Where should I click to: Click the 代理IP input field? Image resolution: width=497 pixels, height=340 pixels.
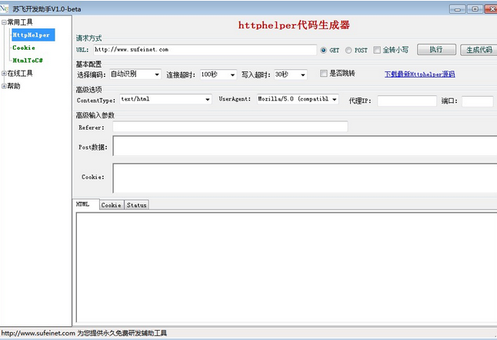pos(407,101)
